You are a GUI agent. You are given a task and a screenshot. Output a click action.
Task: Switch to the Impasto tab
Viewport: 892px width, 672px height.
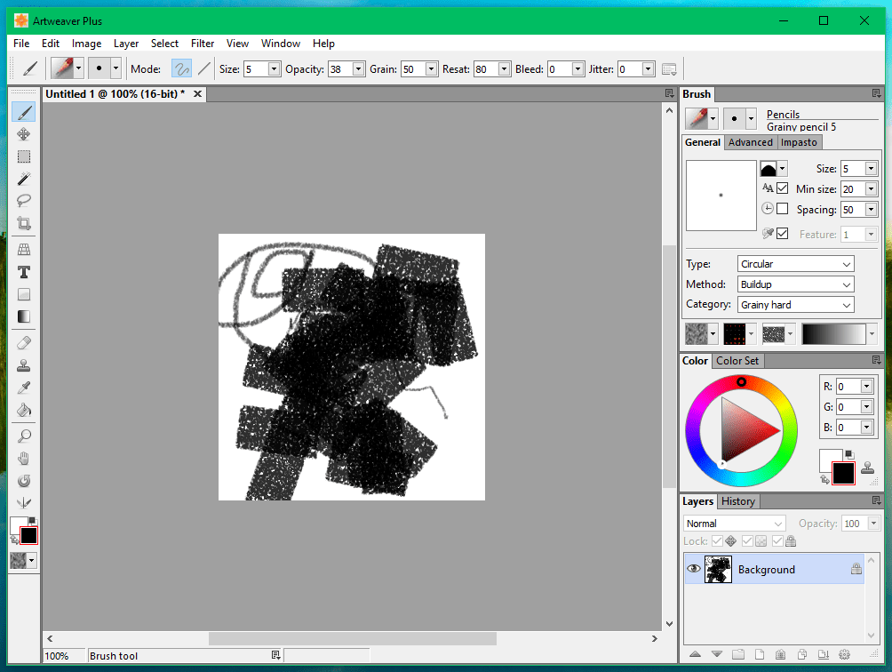[x=799, y=142]
